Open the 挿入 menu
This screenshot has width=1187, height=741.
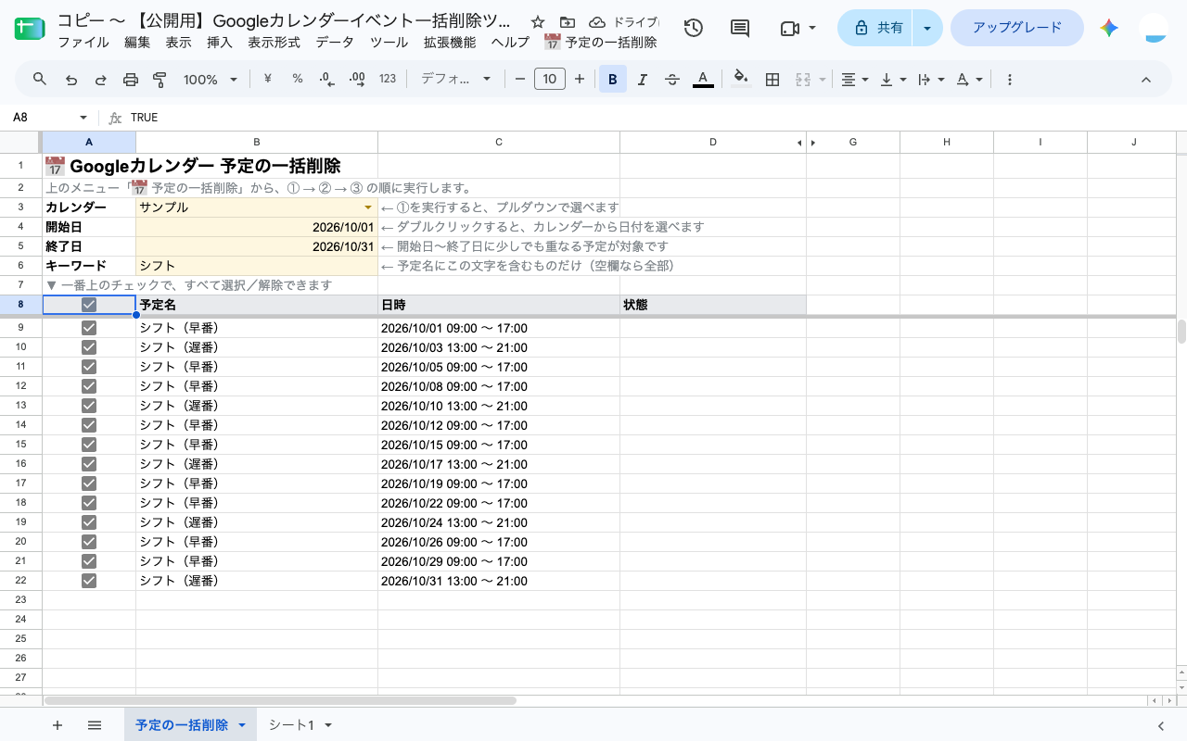[220, 43]
